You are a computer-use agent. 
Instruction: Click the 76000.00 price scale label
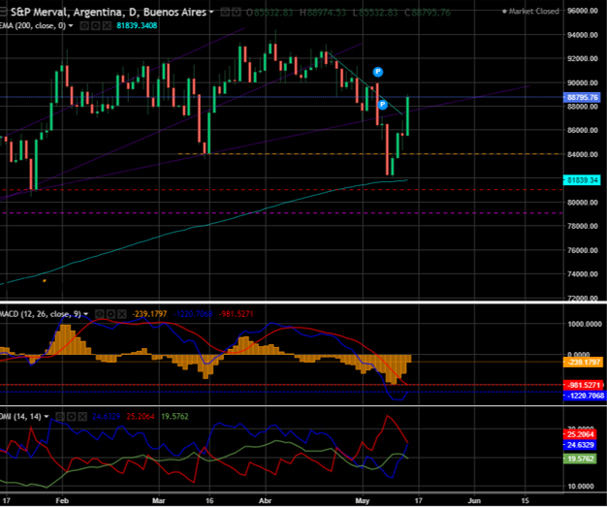(x=582, y=250)
